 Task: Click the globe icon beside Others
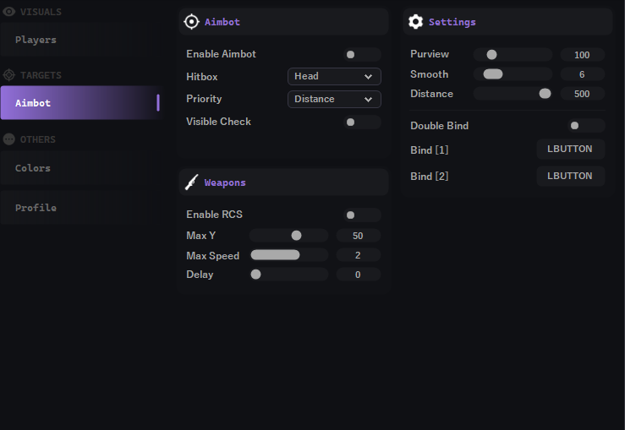(x=9, y=139)
